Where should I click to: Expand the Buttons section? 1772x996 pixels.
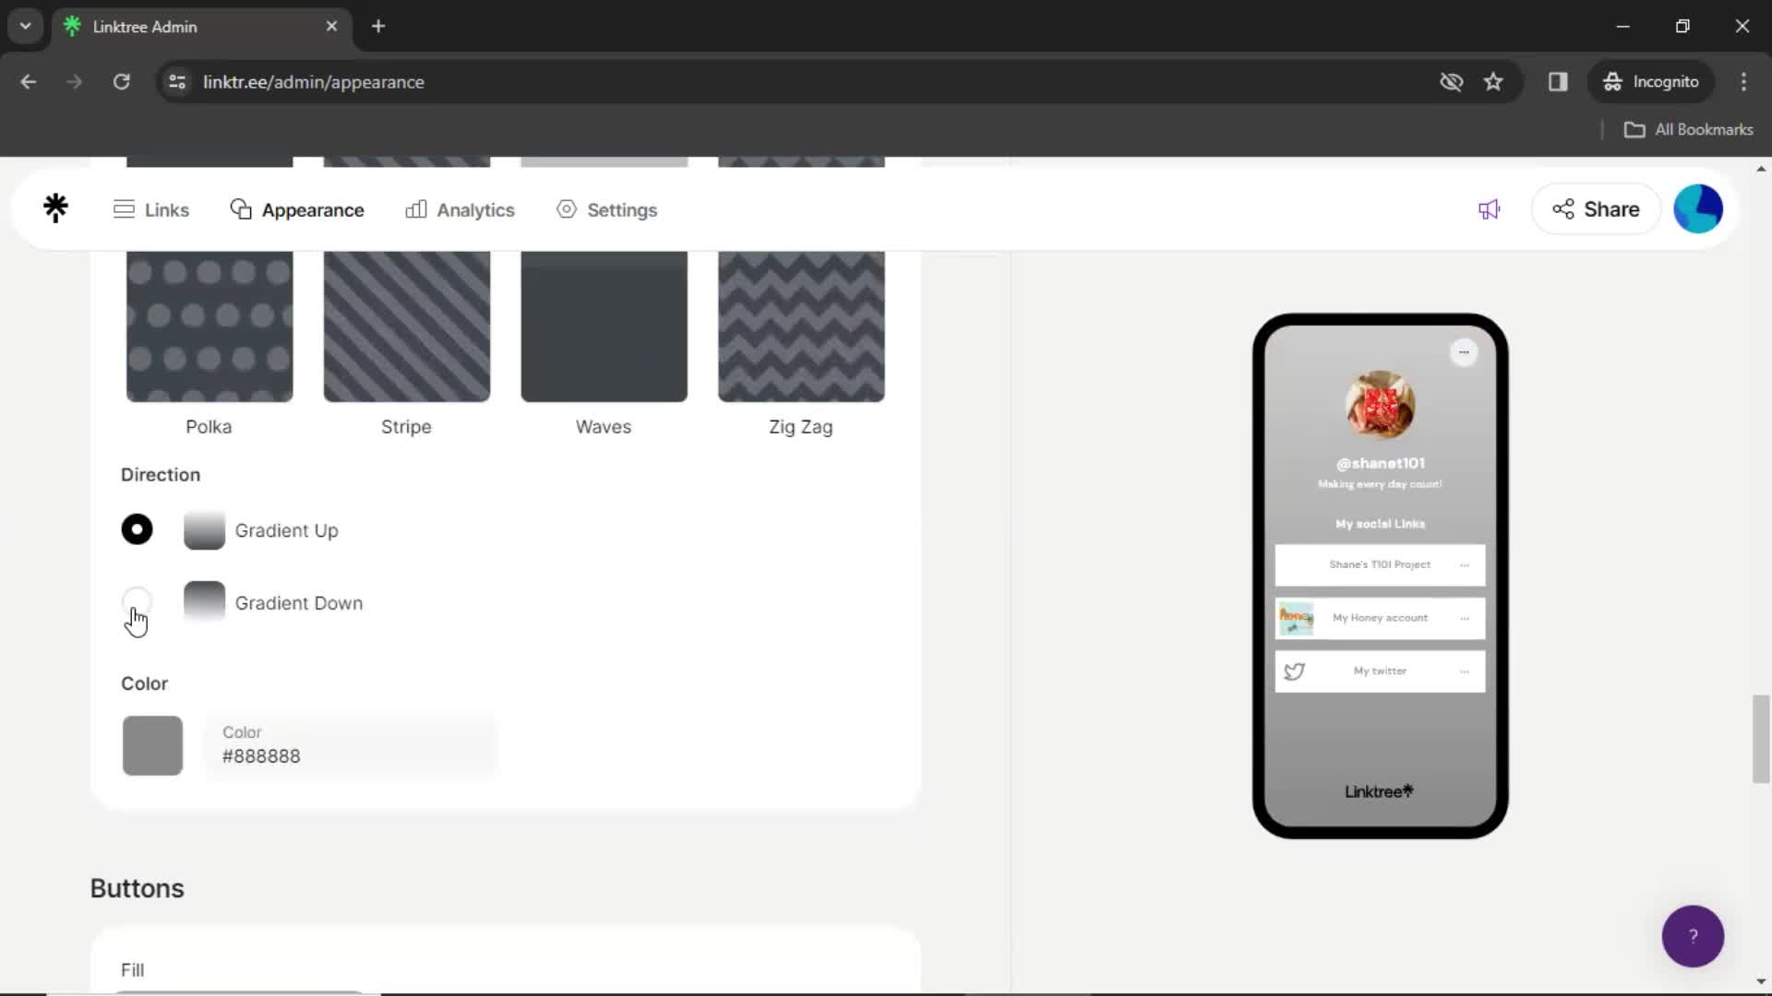click(x=138, y=888)
